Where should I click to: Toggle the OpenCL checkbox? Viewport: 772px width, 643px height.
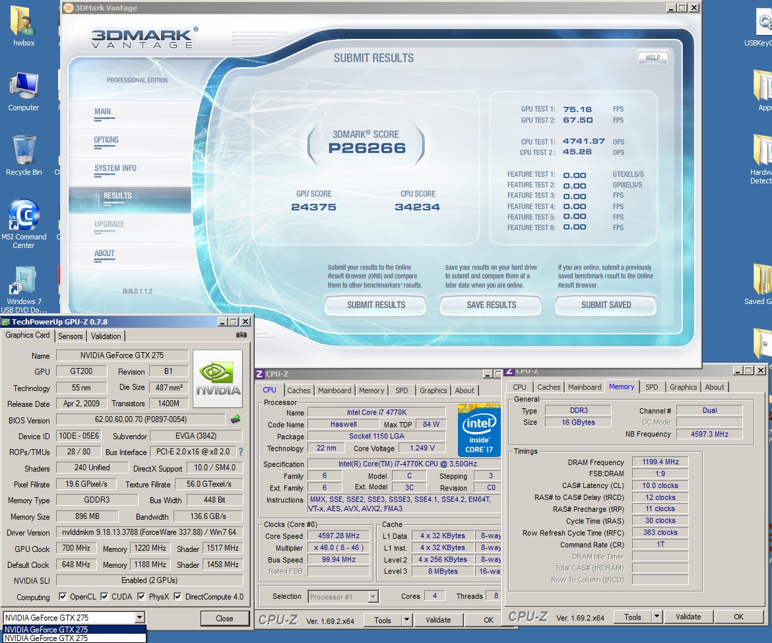(63, 596)
